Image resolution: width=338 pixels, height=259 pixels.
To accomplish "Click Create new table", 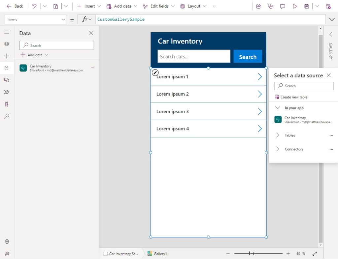I will tap(291, 97).
